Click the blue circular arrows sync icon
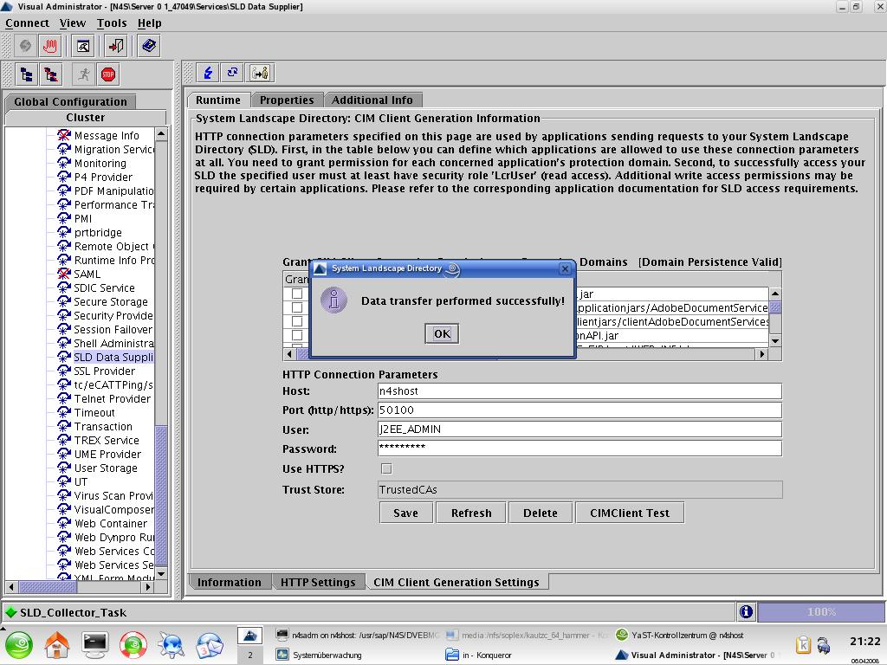Viewport: 887px width, 665px height. pos(232,73)
